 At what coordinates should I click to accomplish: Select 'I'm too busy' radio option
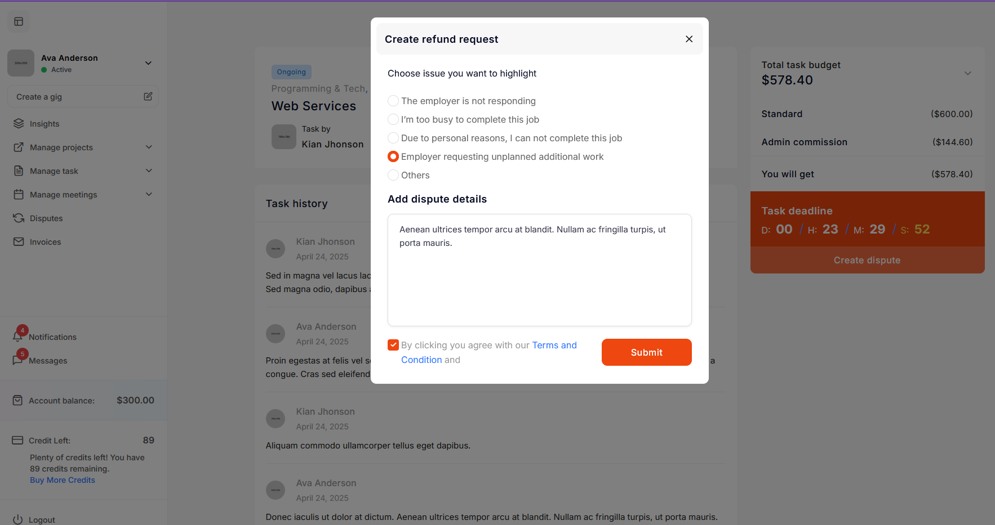click(x=393, y=119)
